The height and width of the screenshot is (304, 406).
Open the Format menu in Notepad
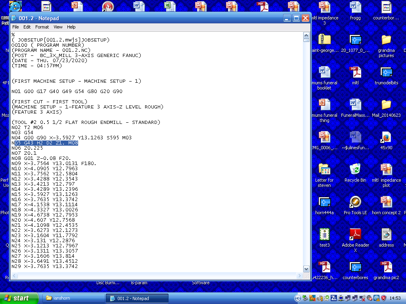click(42, 27)
